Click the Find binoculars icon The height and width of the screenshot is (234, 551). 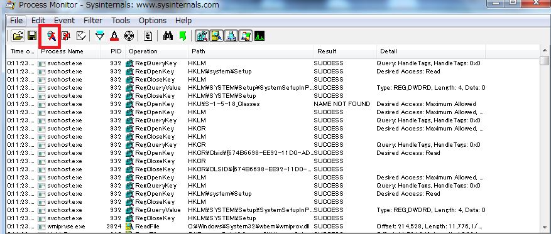(x=168, y=36)
